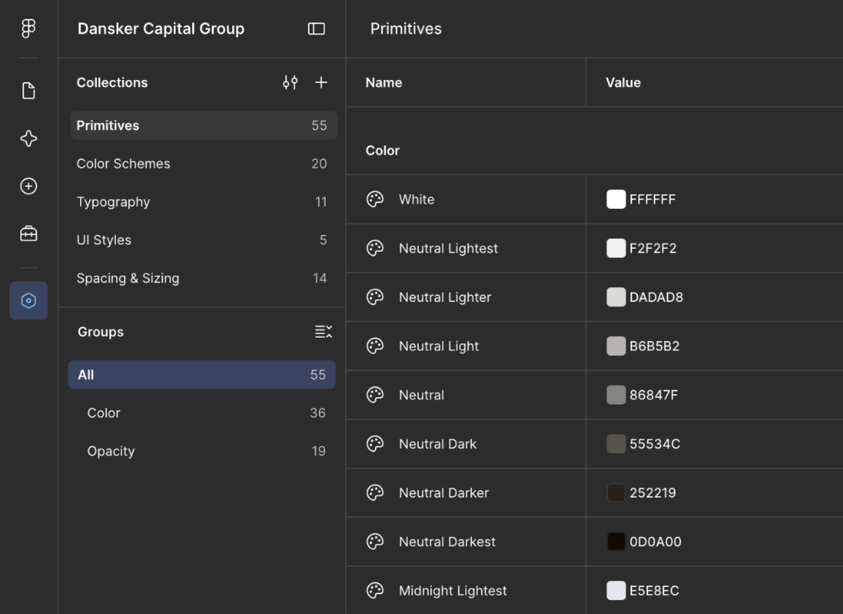The image size is (843, 614).
Task: Open the 86847F color swatch
Action: pyautogui.click(x=616, y=395)
